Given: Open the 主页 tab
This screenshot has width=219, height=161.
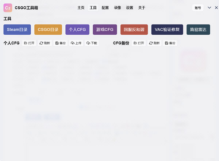Looking at the screenshot, I should [x=81, y=8].
